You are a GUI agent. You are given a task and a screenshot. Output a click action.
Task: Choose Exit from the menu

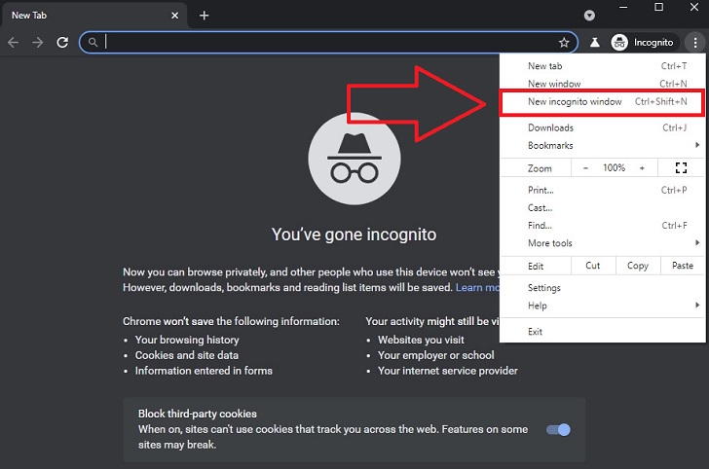coord(602,332)
